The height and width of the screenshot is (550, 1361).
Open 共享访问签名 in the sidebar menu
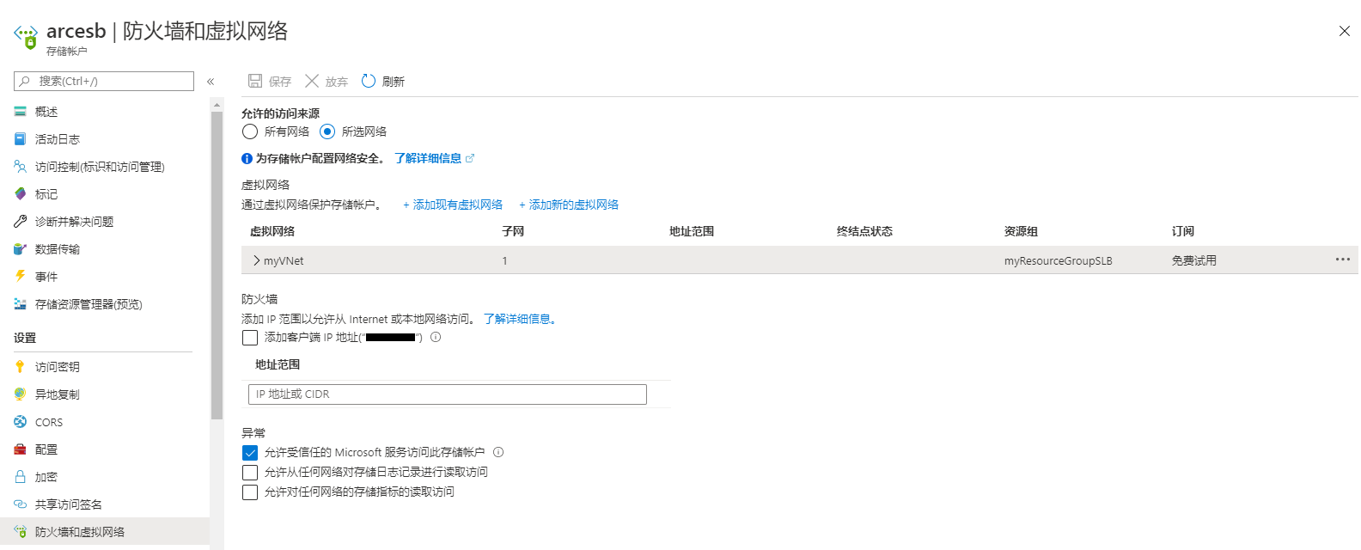pyautogui.click(x=69, y=504)
